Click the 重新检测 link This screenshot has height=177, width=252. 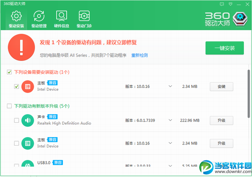coord(140,55)
